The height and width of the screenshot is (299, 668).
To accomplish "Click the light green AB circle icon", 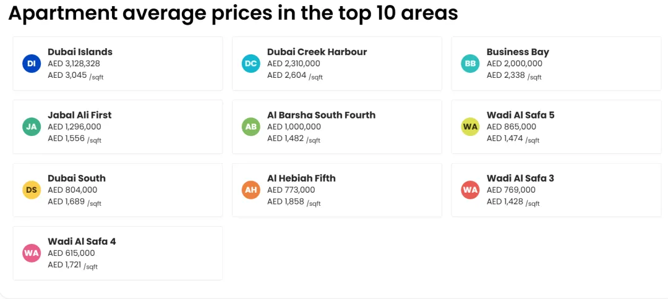I will coord(251,127).
